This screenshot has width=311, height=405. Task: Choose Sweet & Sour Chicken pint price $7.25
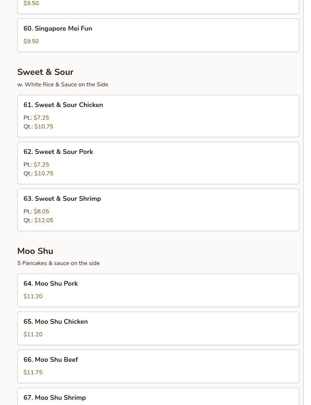(x=41, y=117)
